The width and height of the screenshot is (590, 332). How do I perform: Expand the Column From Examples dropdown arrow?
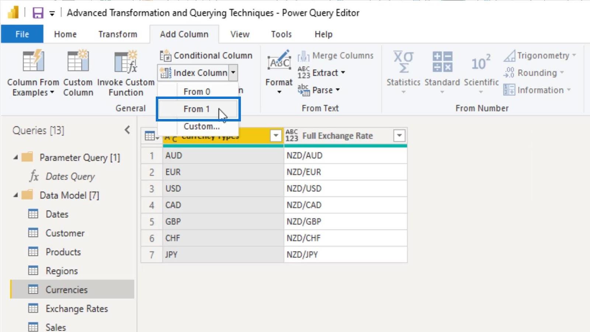(52, 92)
